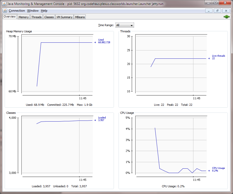Click inside the Heap Memory Usage chart
233x194 pixels.
tap(57, 65)
